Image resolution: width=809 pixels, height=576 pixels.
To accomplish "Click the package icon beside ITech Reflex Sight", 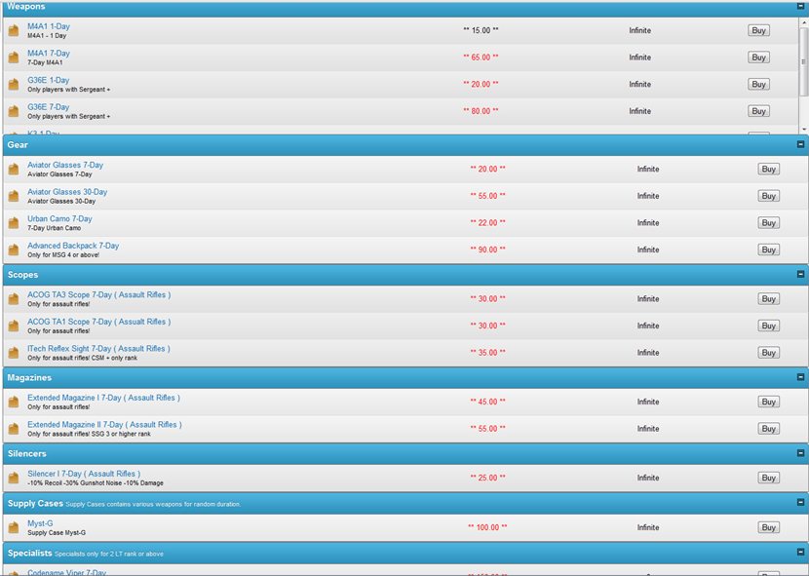I will pos(14,353).
